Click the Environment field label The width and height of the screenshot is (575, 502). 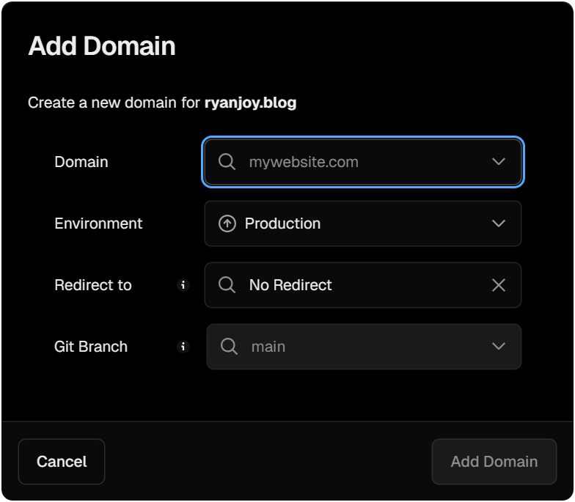tap(98, 224)
